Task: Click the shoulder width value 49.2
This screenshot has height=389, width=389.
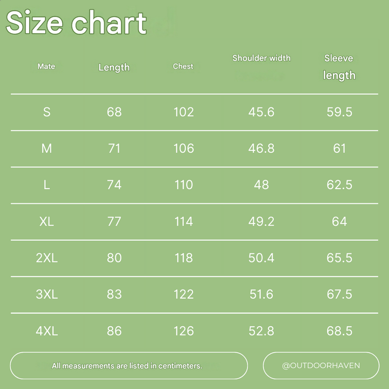Action: [261, 221]
